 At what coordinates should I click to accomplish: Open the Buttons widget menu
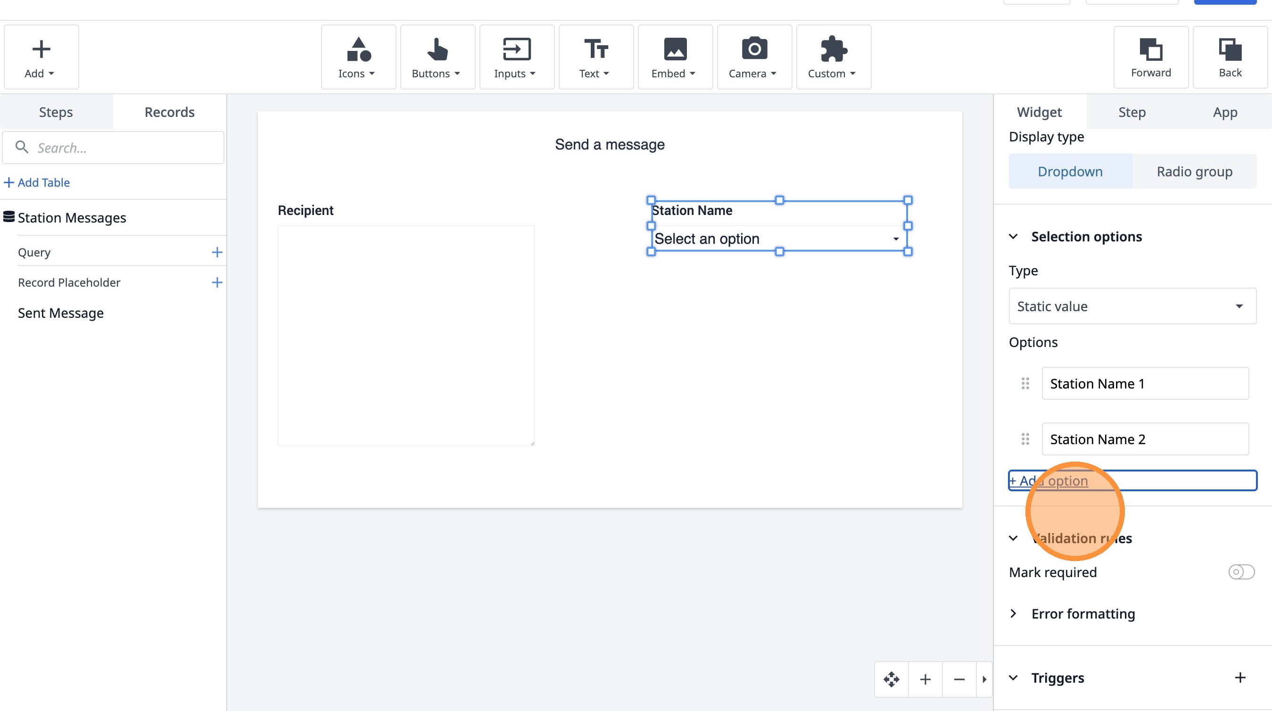tap(437, 57)
